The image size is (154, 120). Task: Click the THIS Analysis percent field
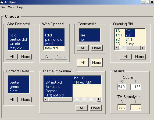click(x=122, y=107)
